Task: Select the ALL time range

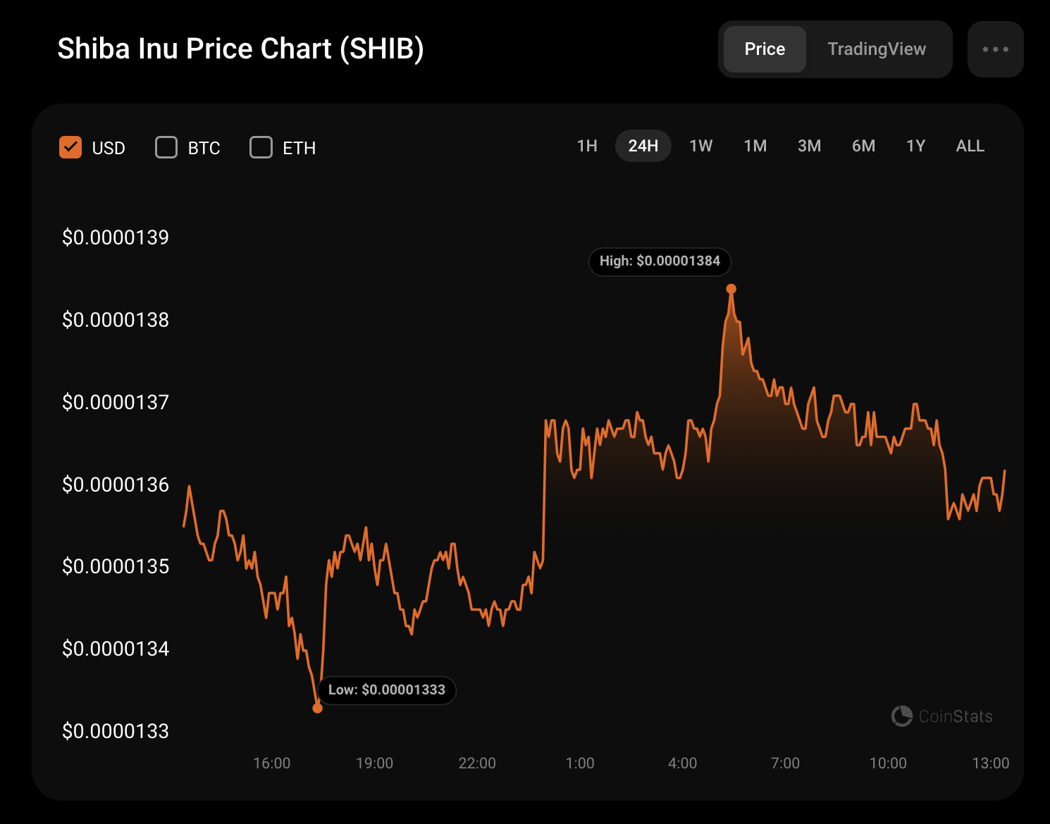Action: point(970,146)
